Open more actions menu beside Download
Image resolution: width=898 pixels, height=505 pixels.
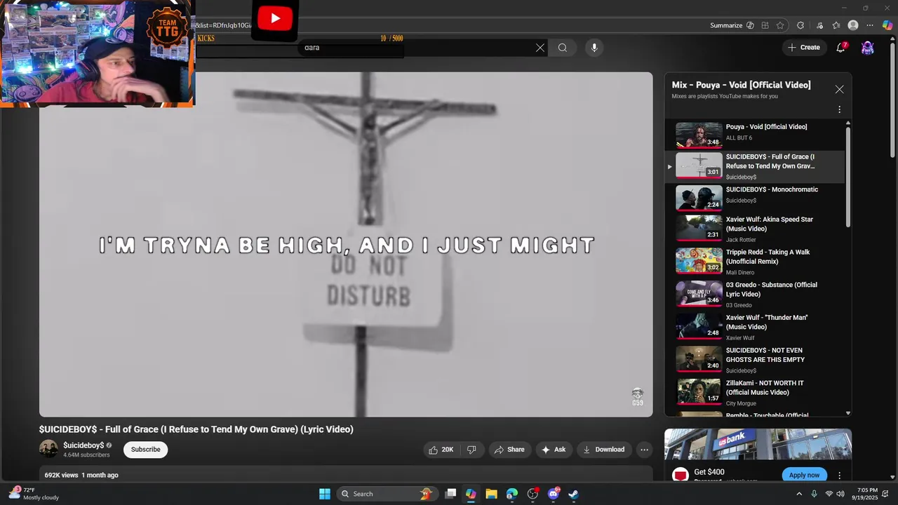(x=644, y=450)
